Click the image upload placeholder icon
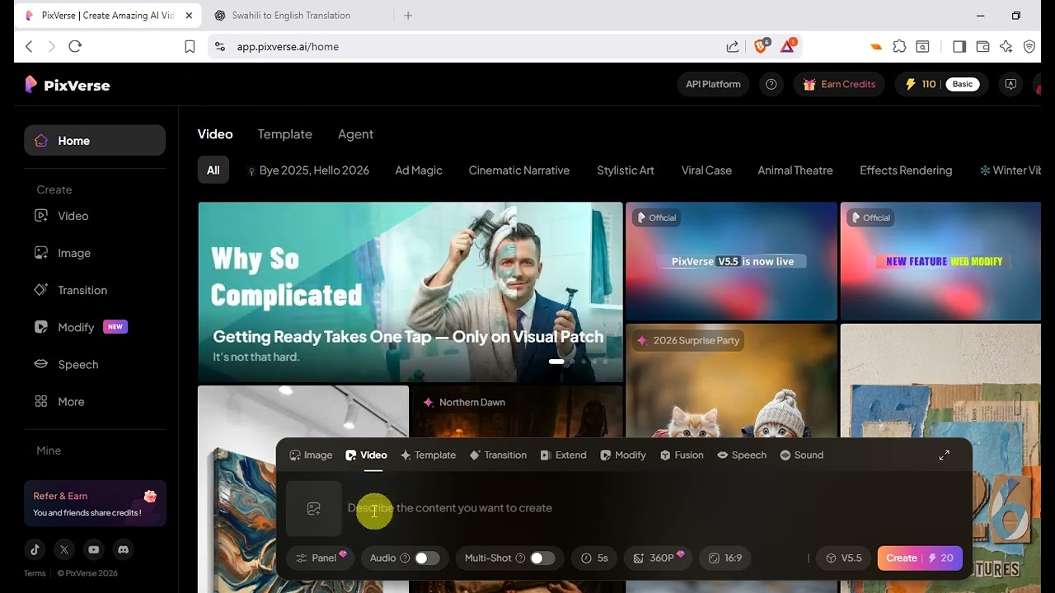Image resolution: width=1055 pixels, height=593 pixels. [x=313, y=509]
